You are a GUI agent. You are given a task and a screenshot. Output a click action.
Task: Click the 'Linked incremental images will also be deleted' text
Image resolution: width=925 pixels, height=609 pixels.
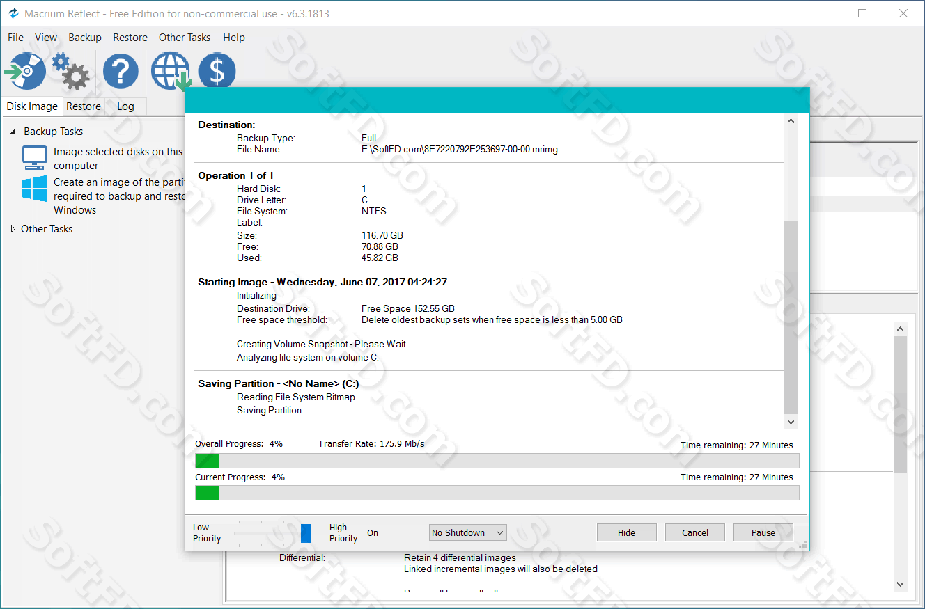(501, 569)
